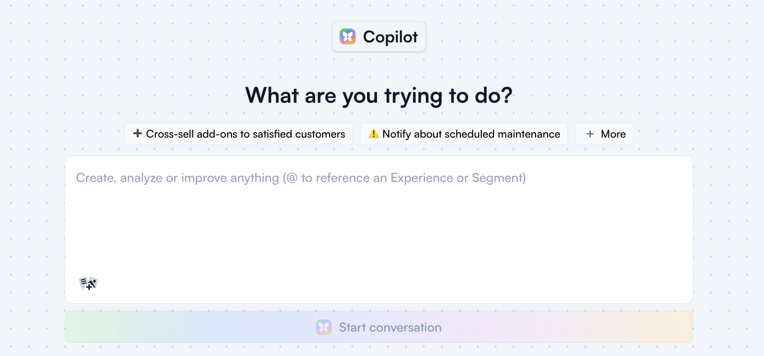Image resolution: width=764 pixels, height=356 pixels.
Task: Focus the Create, analyze or improve prompt field
Action: [x=379, y=229]
